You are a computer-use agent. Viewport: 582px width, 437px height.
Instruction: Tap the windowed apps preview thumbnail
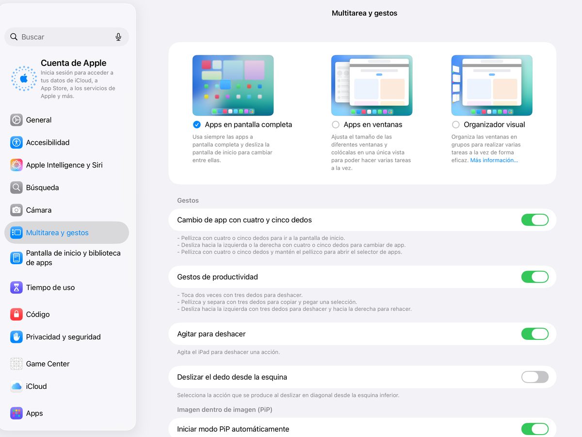372,85
